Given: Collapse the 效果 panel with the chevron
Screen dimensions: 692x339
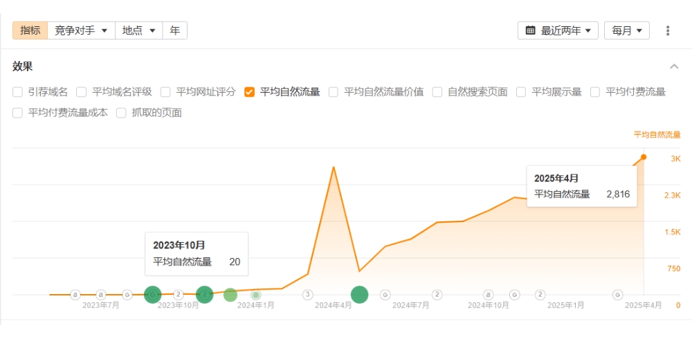Looking at the screenshot, I should pos(674,66).
